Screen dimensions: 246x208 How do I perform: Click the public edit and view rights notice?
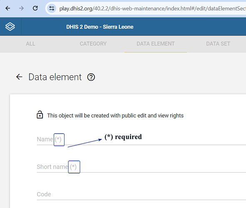[x=115, y=116]
